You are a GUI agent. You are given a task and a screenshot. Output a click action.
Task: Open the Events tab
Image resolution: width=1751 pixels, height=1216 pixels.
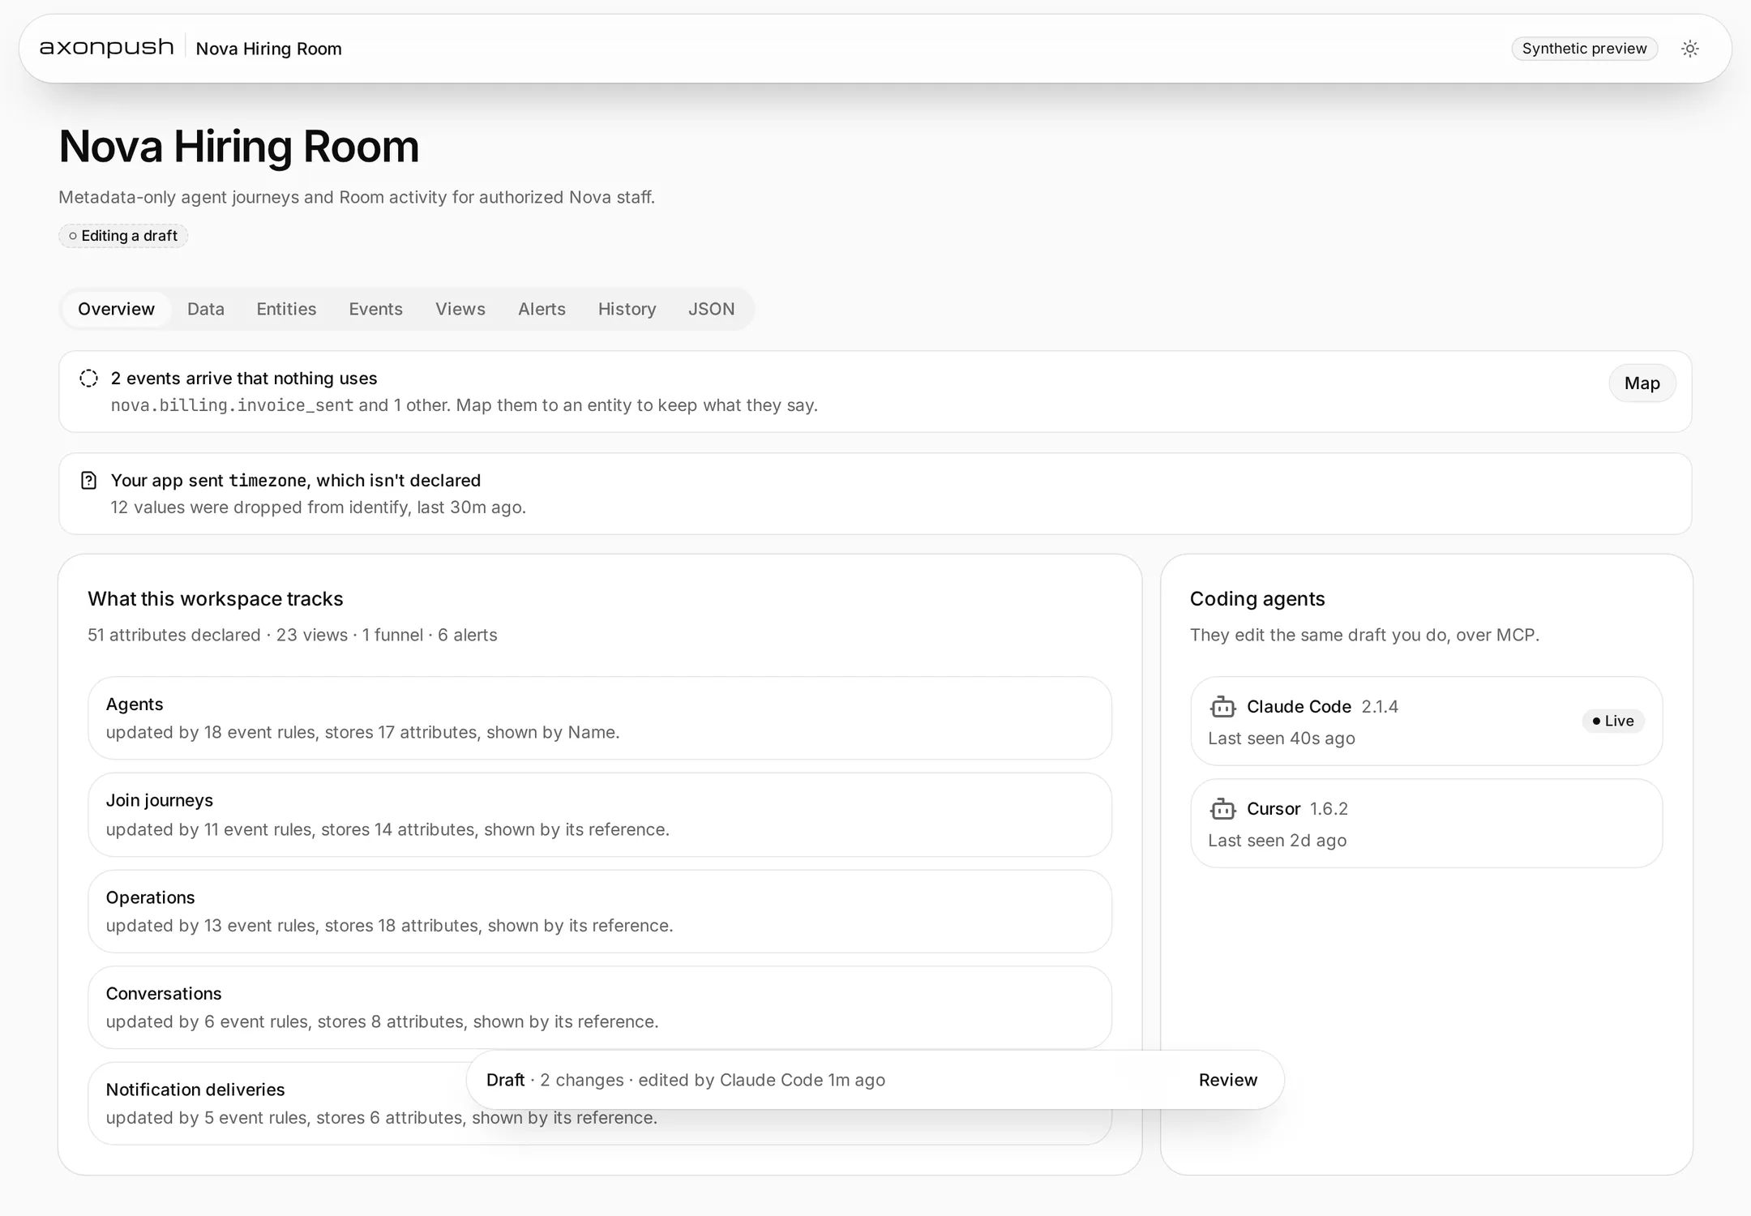375,309
